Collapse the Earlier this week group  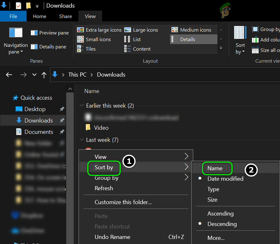point(81,106)
